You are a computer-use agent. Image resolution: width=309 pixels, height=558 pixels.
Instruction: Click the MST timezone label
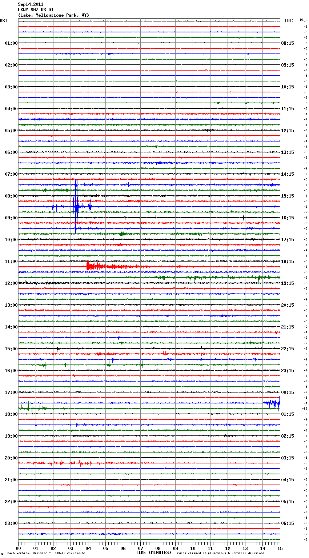[4, 21]
